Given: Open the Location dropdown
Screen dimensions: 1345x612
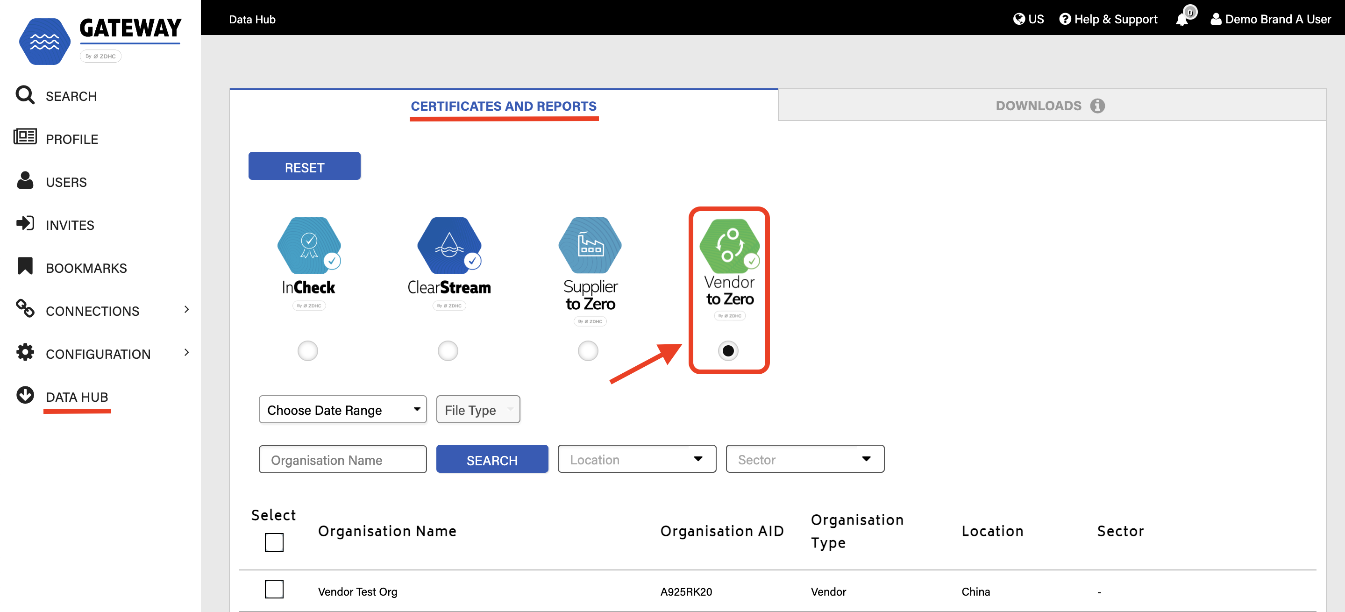Looking at the screenshot, I should [636, 459].
